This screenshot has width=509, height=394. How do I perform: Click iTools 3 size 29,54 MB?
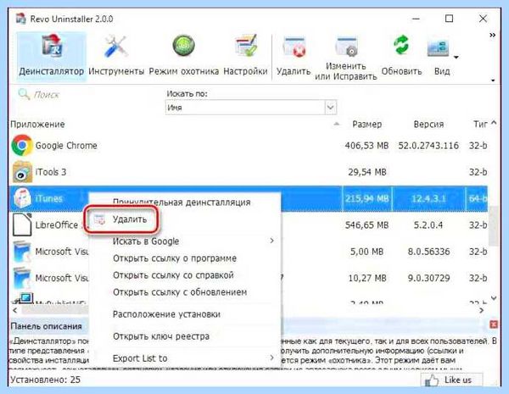pyautogui.click(x=367, y=172)
